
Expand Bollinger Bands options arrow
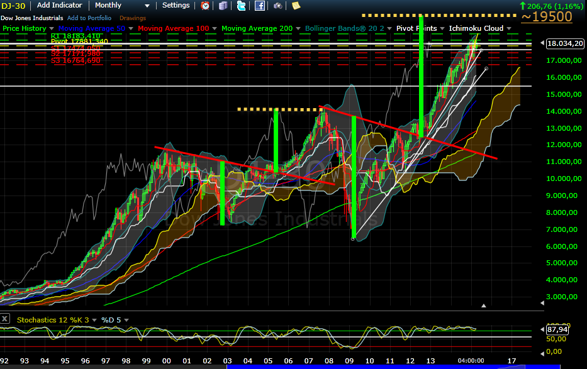[x=389, y=28]
